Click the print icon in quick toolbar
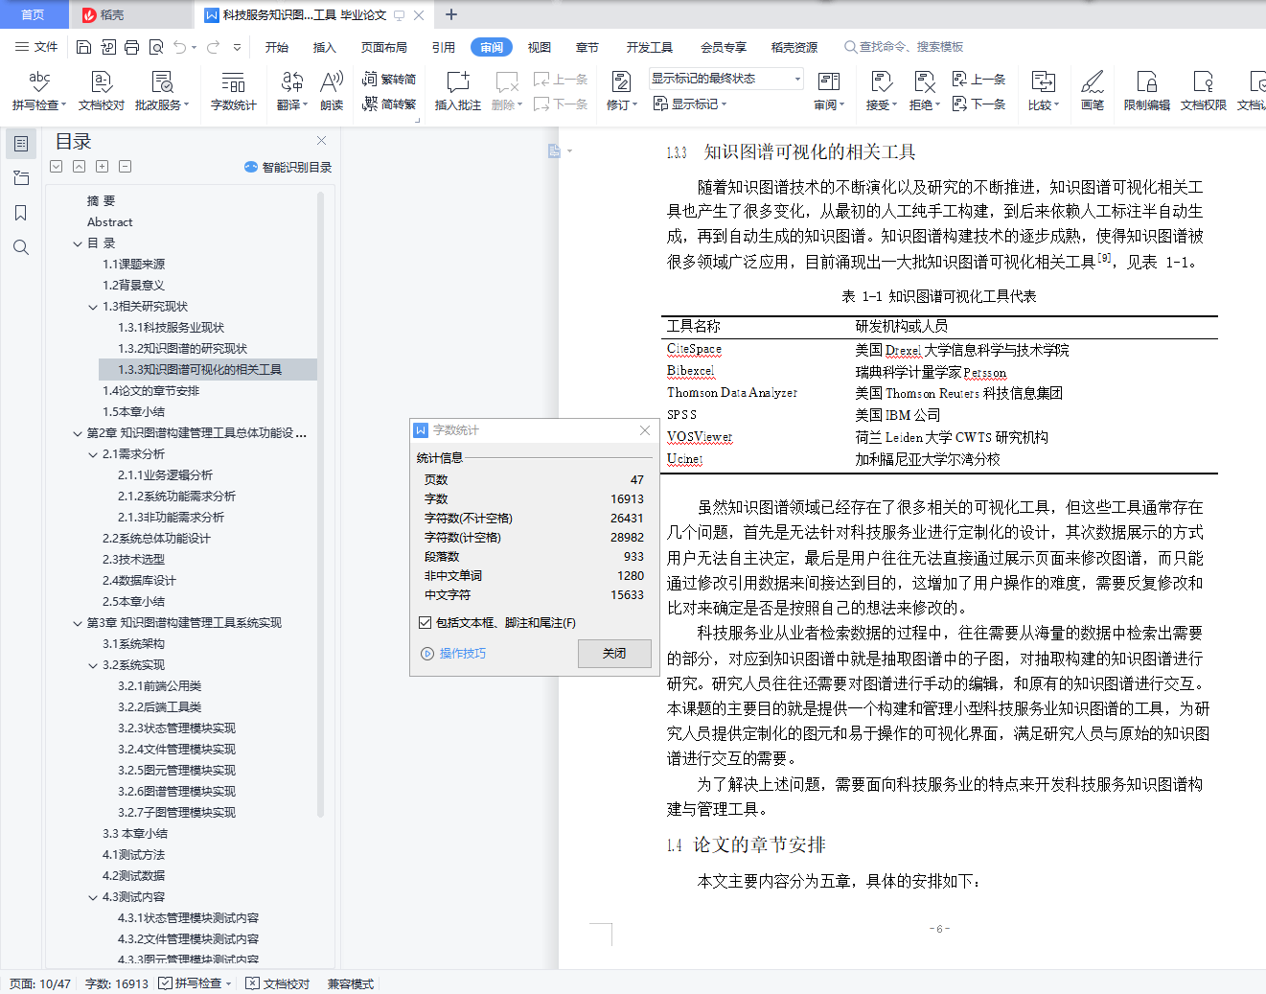 click(x=132, y=47)
